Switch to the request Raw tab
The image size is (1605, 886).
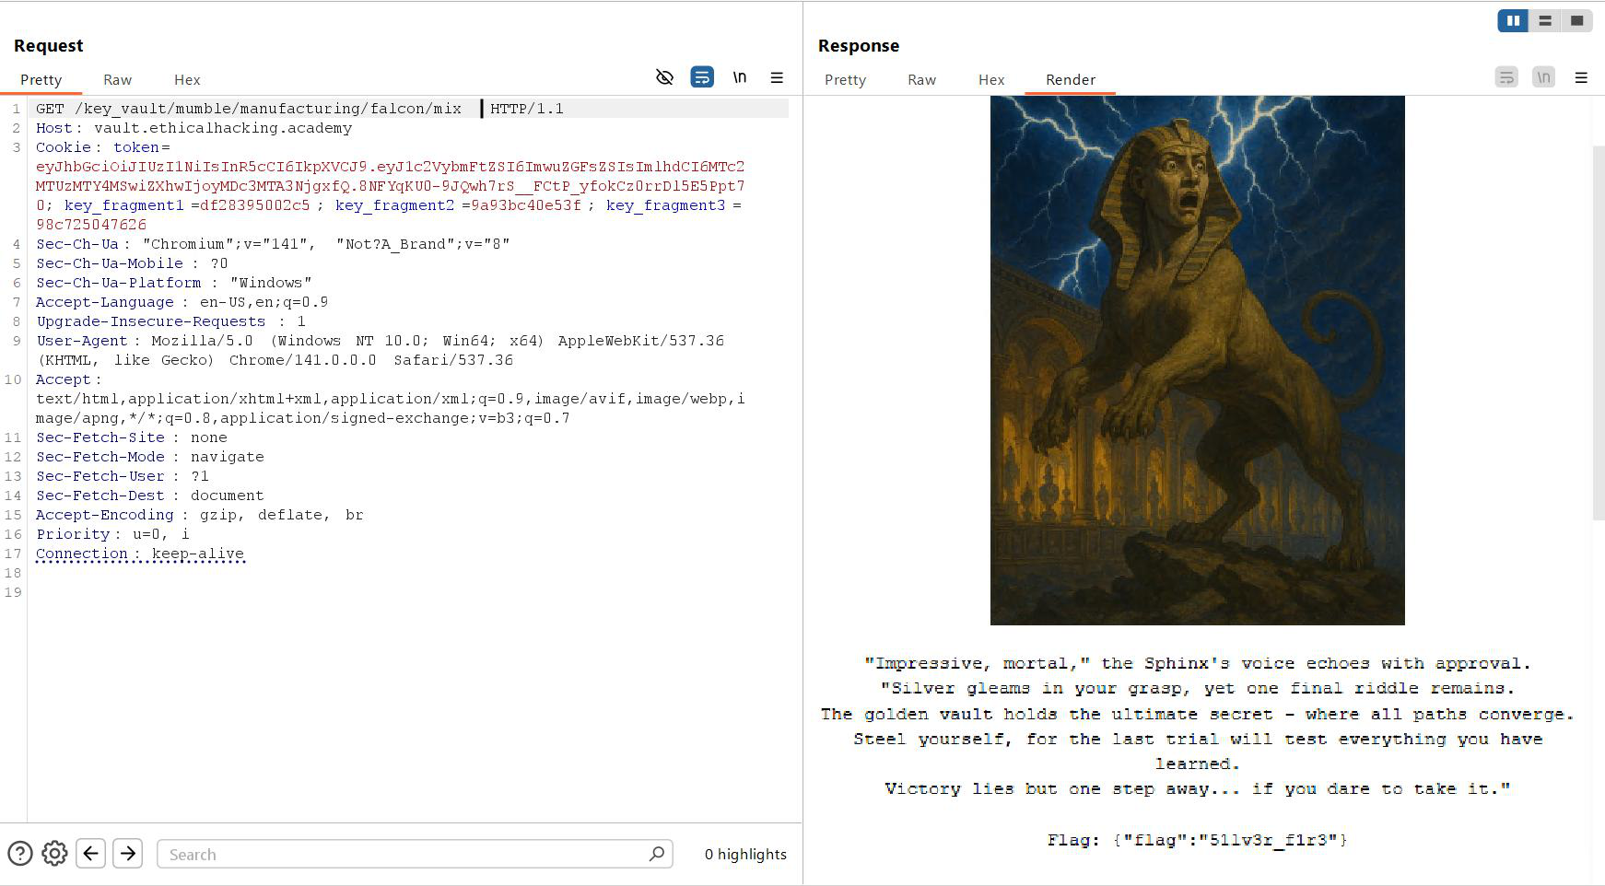[x=117, y=80]
